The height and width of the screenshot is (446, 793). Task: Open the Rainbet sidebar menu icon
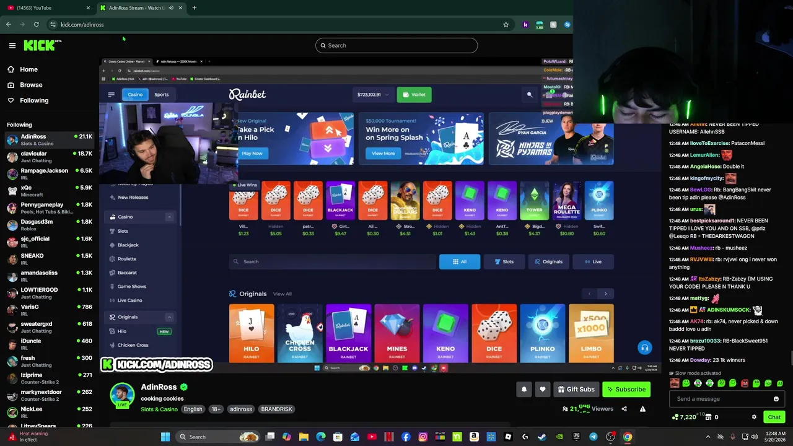(111, 95)
